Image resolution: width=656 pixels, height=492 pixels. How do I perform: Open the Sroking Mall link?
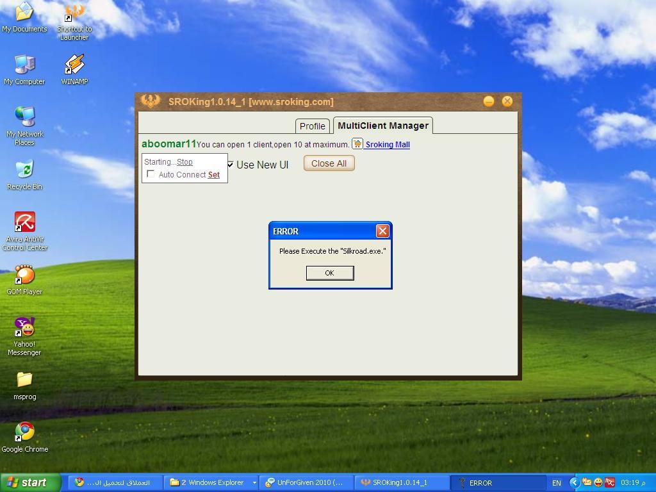(388, 144)
